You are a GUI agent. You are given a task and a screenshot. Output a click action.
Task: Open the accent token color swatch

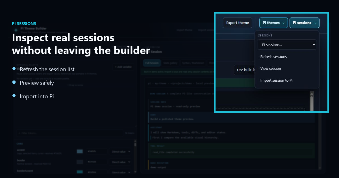[80, 151]
